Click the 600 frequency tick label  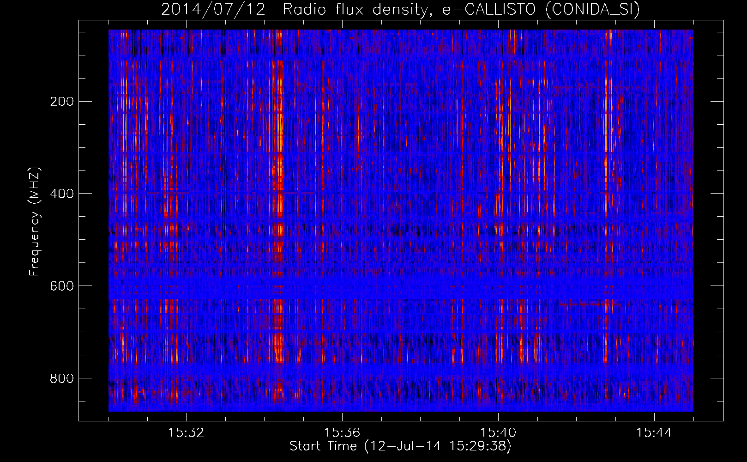tap(62, 286)
